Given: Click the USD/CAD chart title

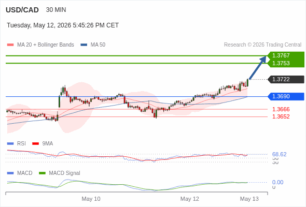Looking at the screenshot, I should pyautogui.click(x=22, y=10).
